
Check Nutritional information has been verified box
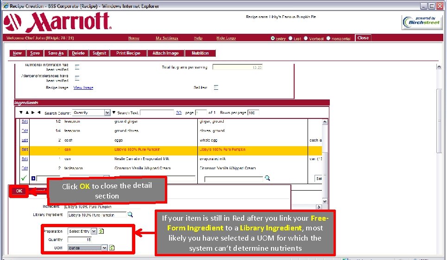coord(77,67)
